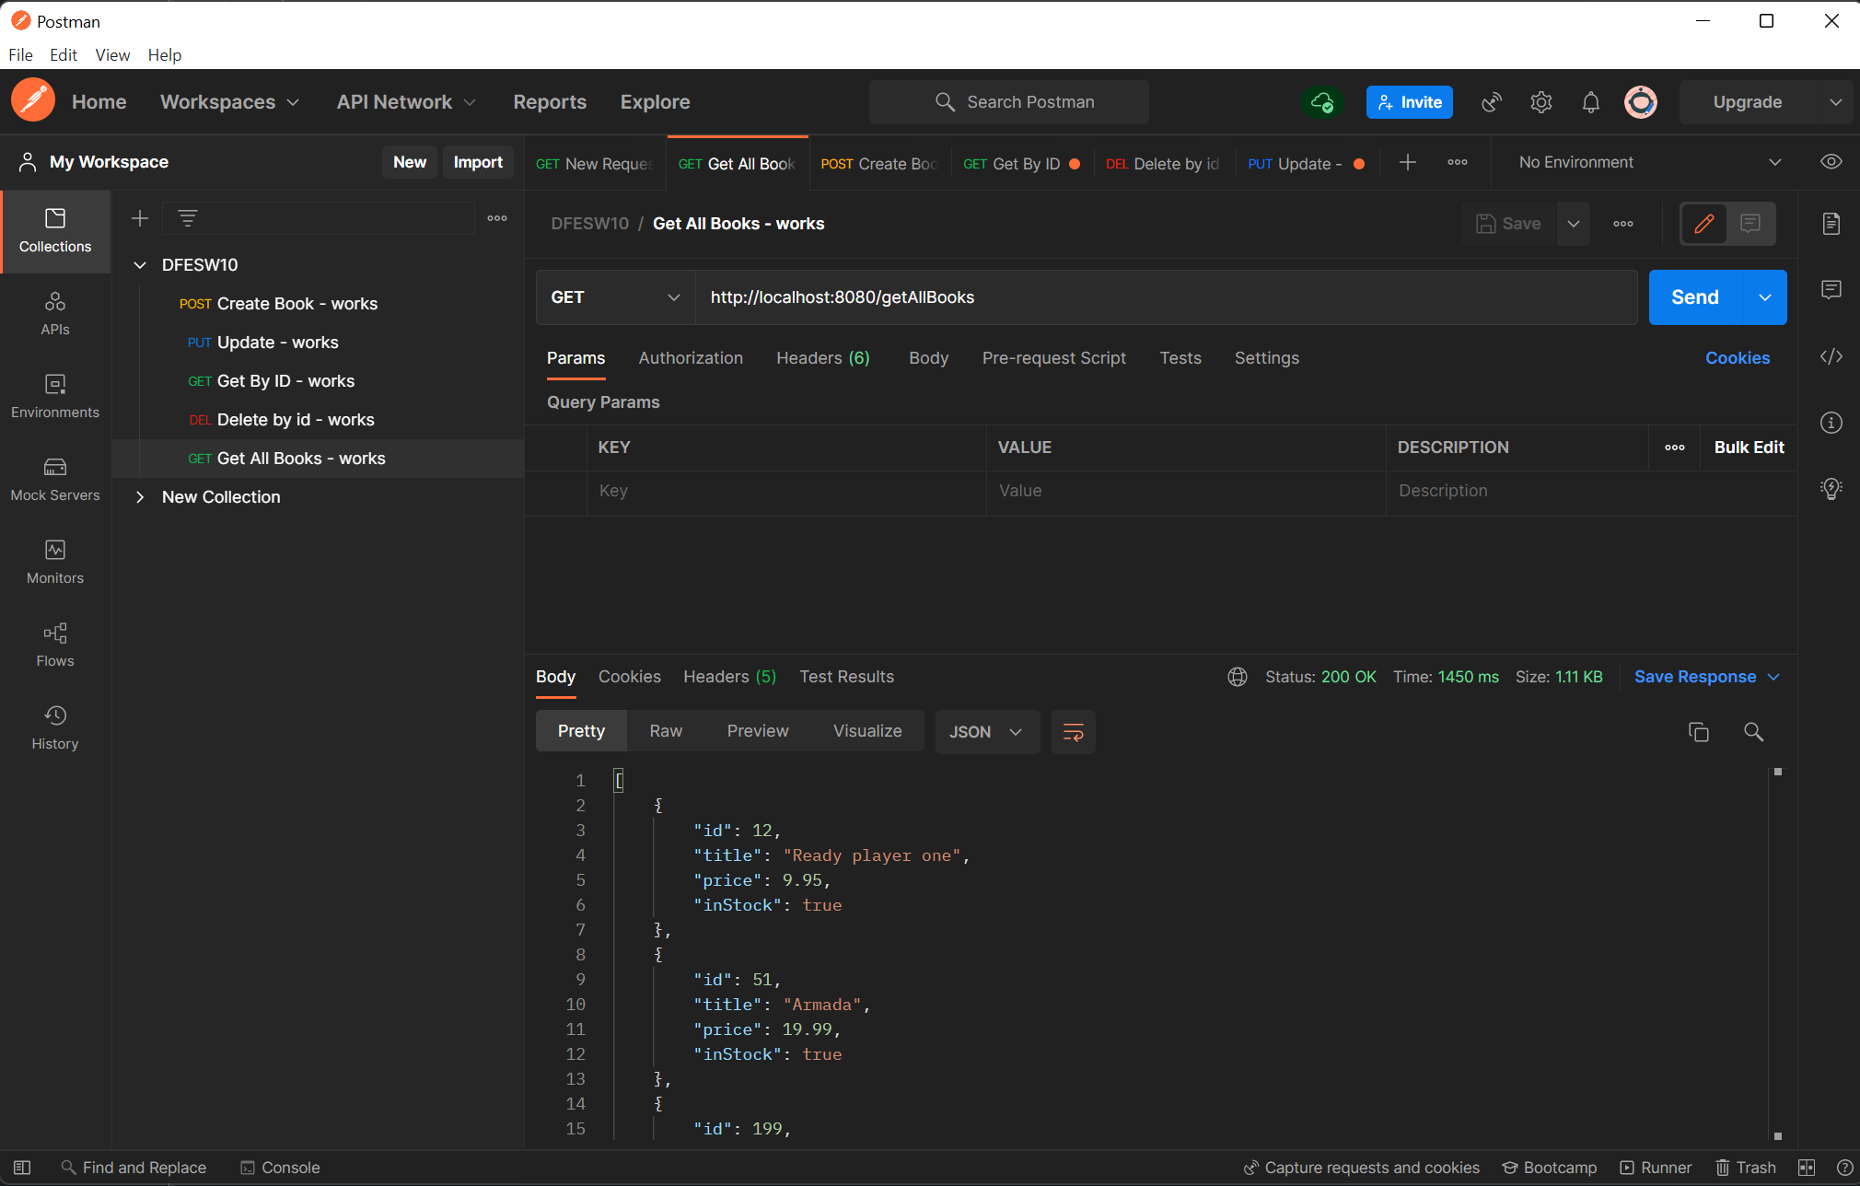
Task: Open the Upgrade dropdown arrow
Action: [x=1835, y=102]
